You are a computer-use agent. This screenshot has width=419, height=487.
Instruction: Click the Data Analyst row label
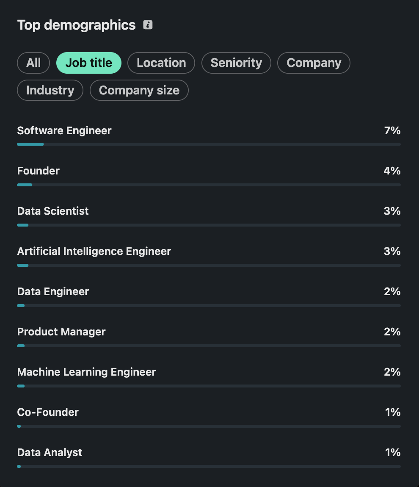pyautogui.click(x=50, y=453)
